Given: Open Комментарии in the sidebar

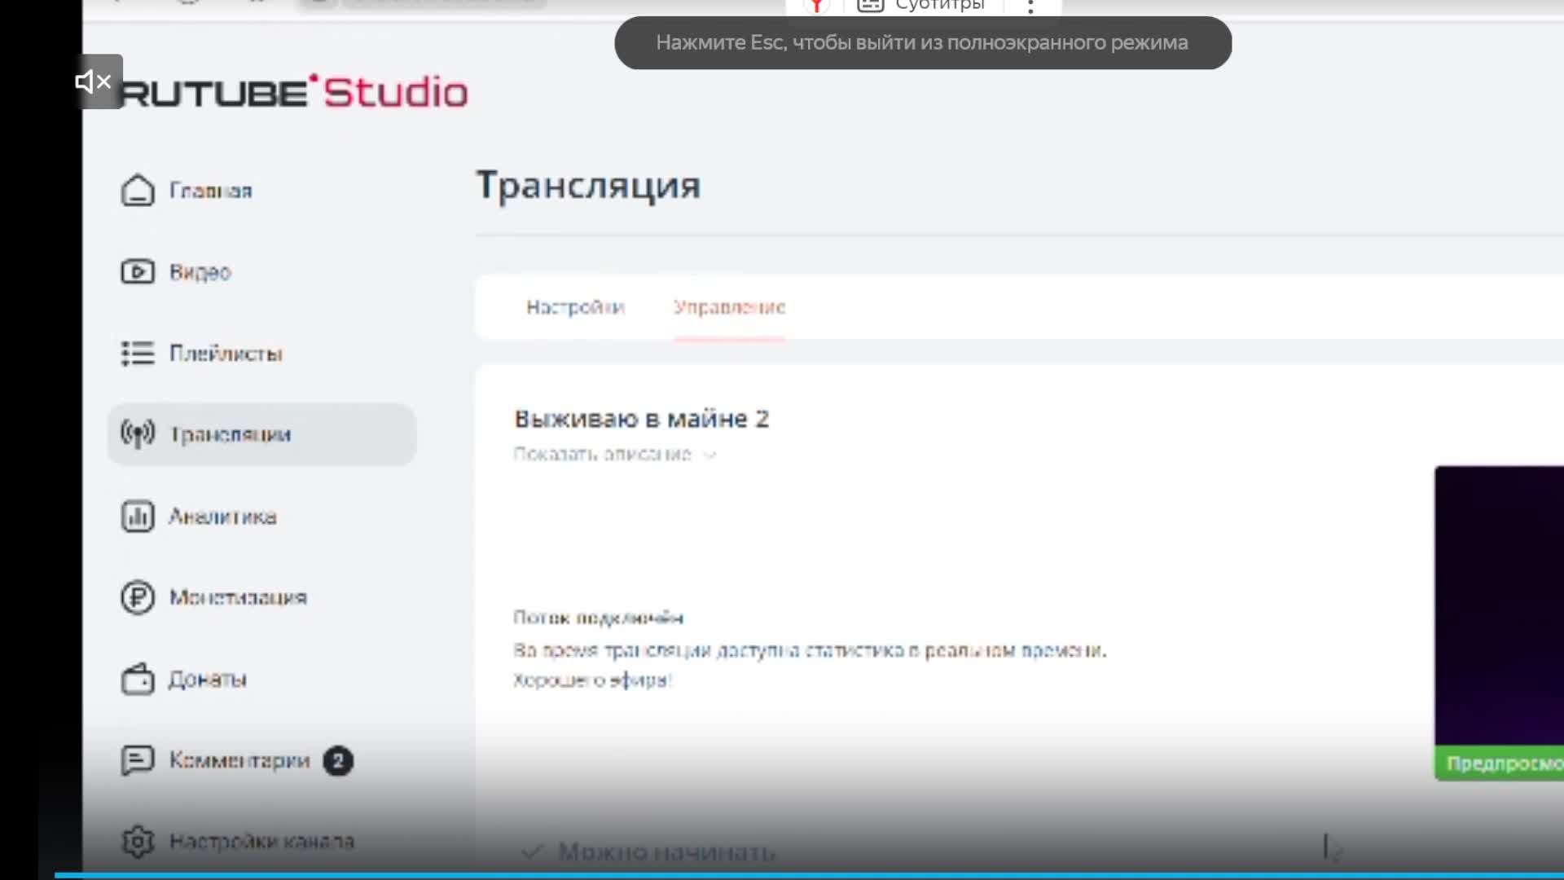Looking at the screenshot, I should tap(239, 760).
